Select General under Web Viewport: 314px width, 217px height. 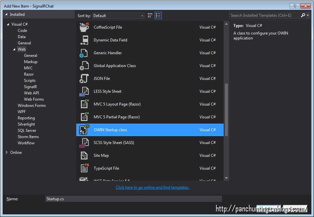(x=31, y=56)
